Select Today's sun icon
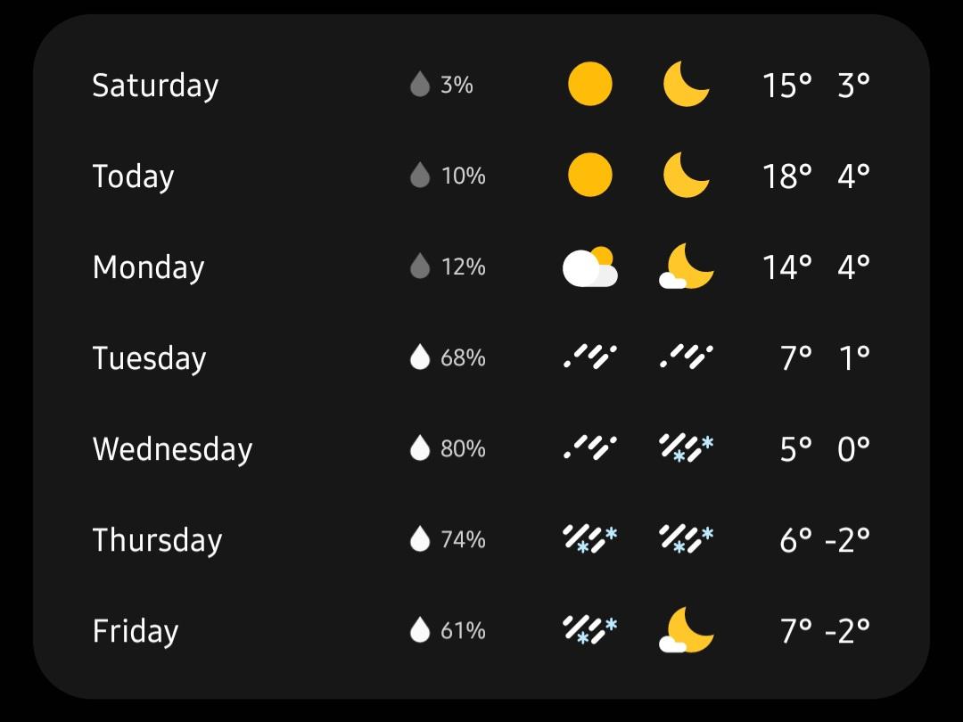Screen dimensions: 963x722 point(591,176)
